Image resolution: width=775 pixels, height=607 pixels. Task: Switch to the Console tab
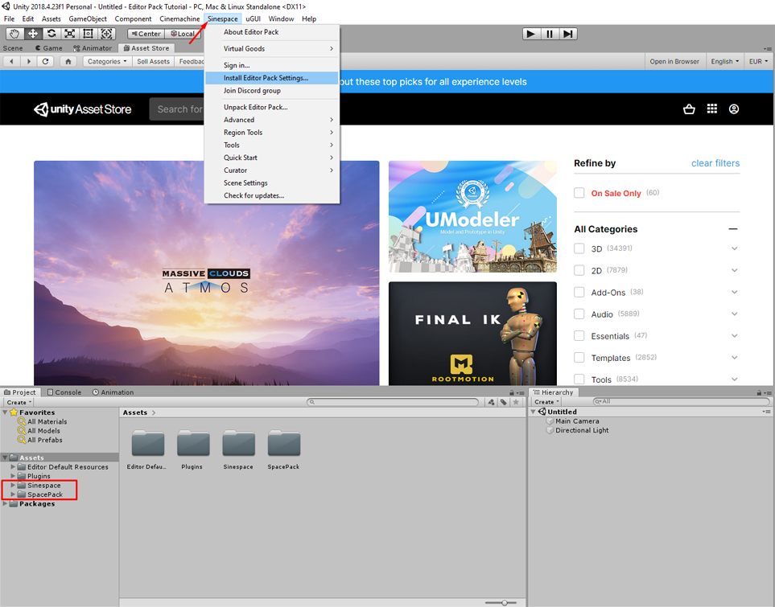tap(64, 392)
